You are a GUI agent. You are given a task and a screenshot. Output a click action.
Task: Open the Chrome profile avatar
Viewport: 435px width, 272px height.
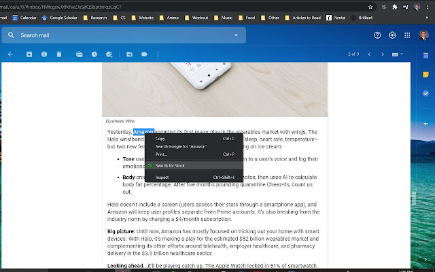coord(417,7)
